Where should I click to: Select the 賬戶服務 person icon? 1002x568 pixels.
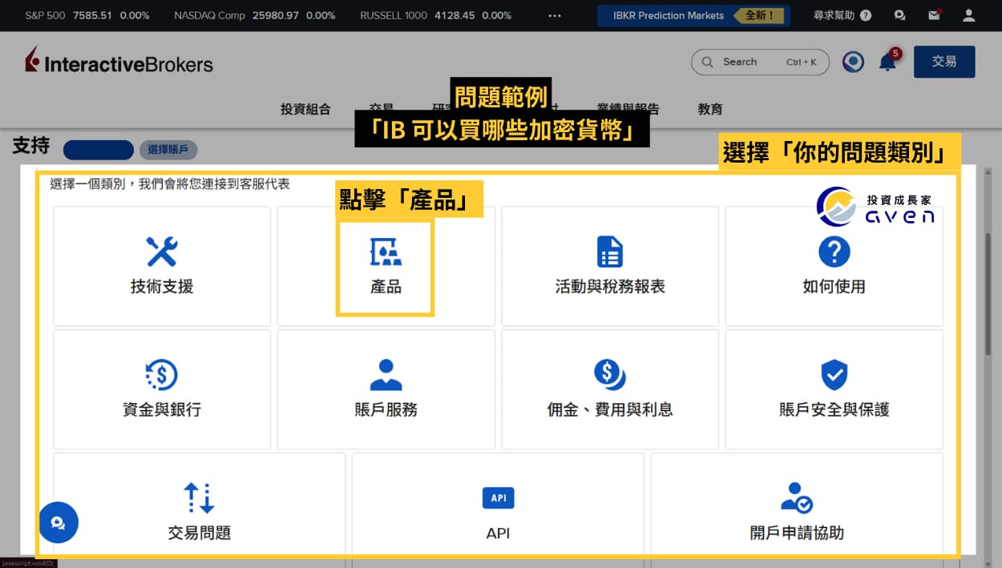coord(386,374)
